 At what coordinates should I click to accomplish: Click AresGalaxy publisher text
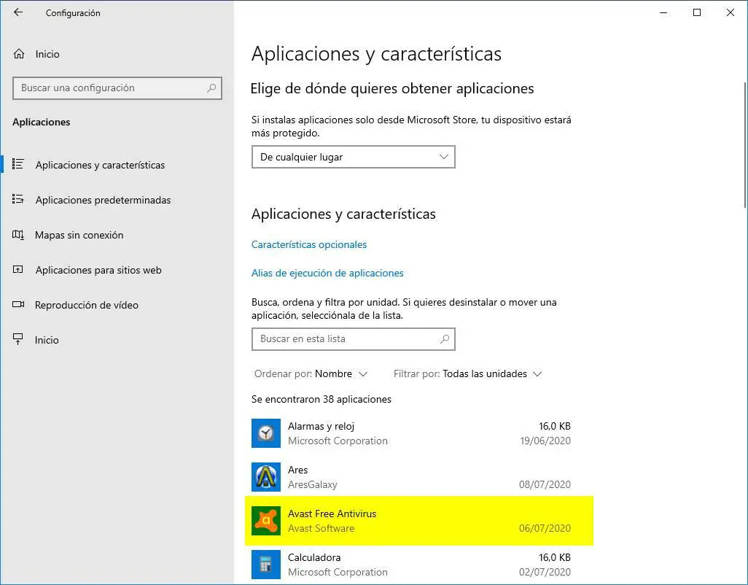[313, 484]
